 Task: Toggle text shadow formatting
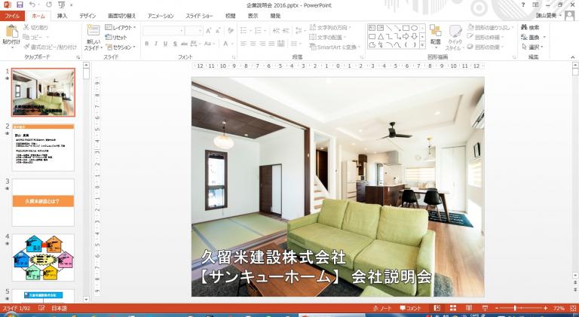pyautogui.click(x=175, y=44)
